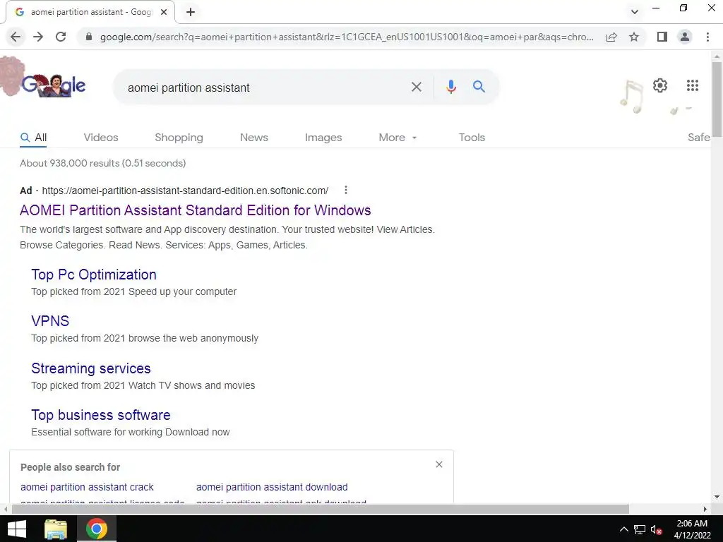Open Streaming services link
The width and height of the screenshot is (723, 542).
(x=91, y=368)
